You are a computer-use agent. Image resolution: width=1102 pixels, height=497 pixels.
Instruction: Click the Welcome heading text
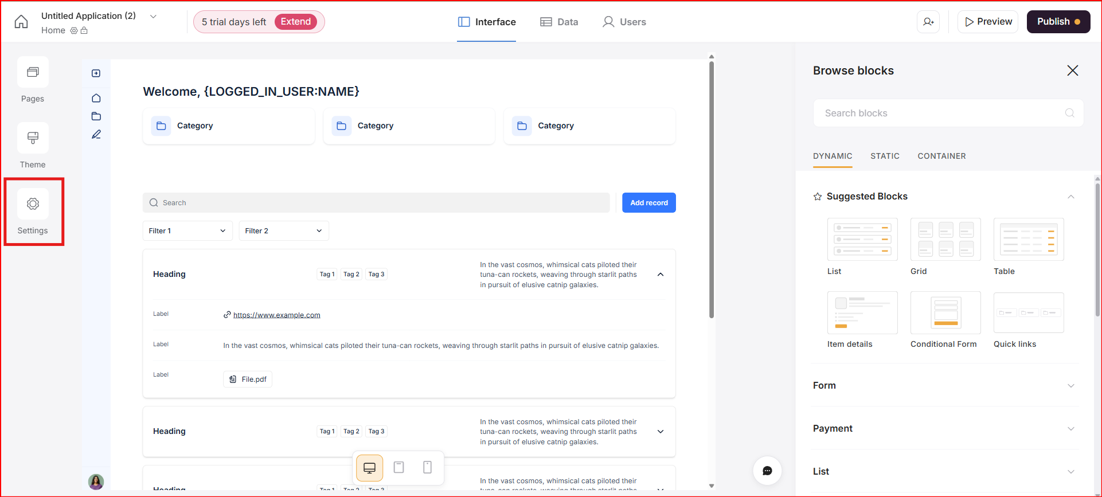251,92
